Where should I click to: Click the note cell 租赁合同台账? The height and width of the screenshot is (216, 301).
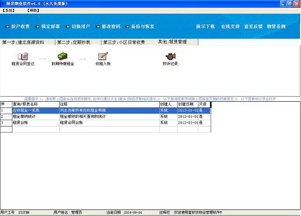[109, 123]
